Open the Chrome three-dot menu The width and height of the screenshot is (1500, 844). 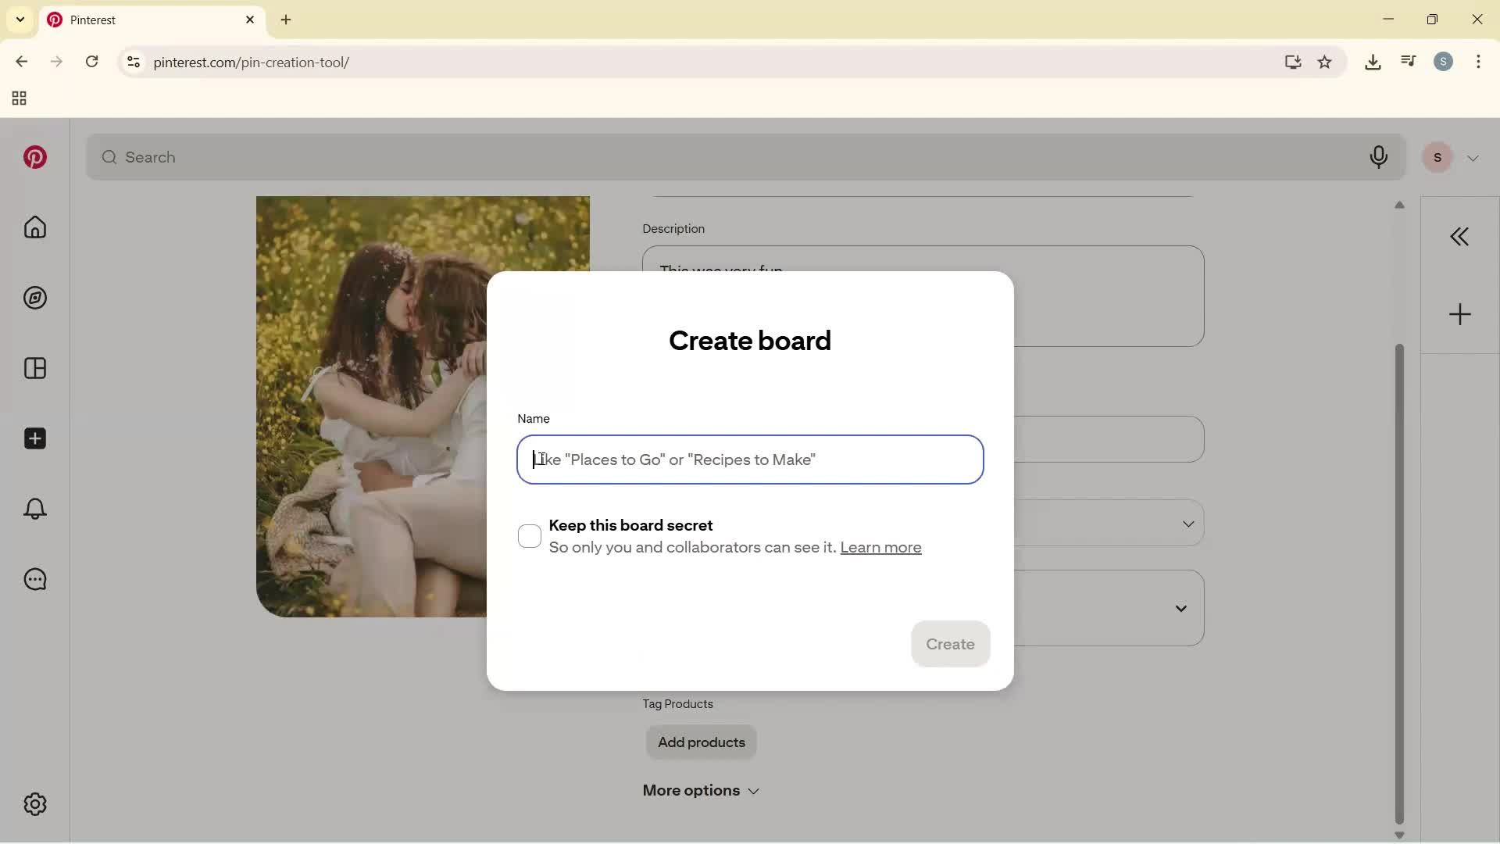click(x=1480, y=62)
